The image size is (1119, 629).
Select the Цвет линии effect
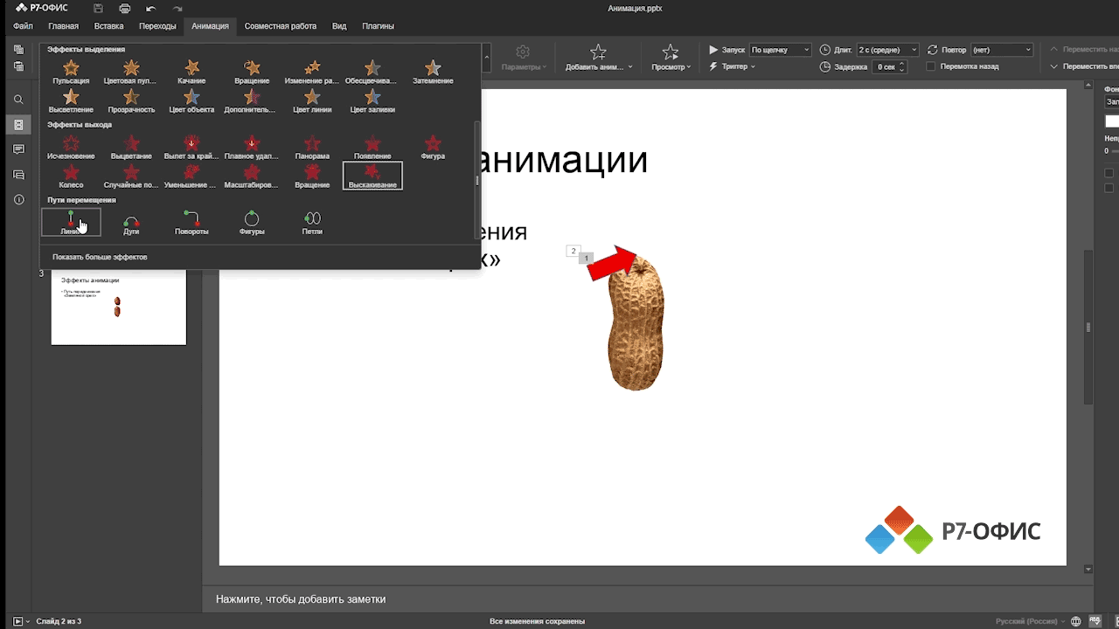pos(312,101)
